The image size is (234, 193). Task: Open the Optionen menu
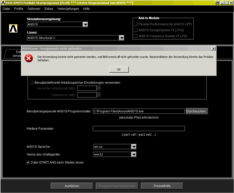click(x=34, y=9)
